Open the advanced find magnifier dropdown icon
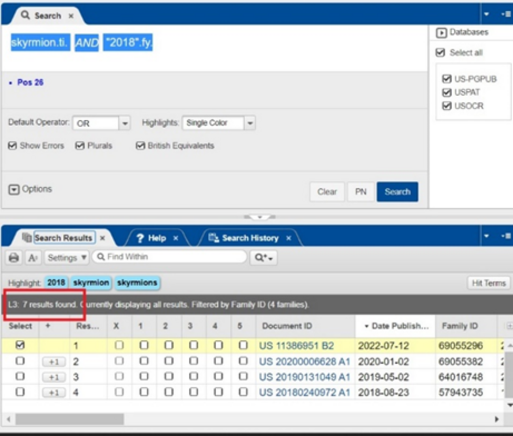 tap(263, 258)
